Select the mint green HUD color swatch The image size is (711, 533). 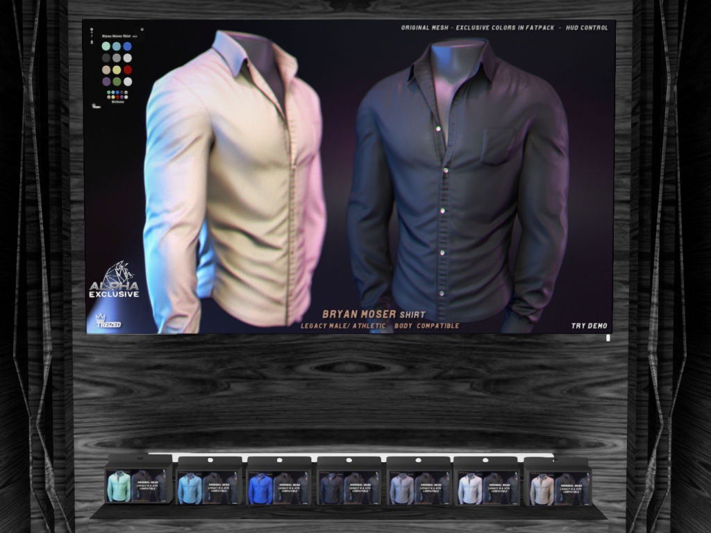coord(106,46)
